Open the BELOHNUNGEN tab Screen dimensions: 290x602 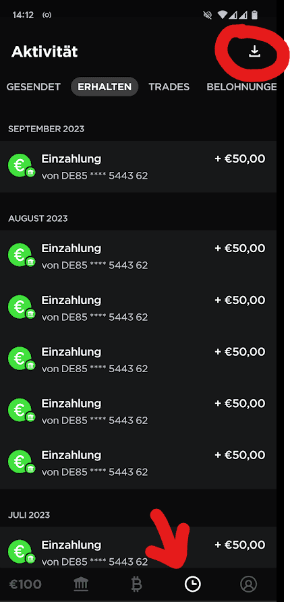pos(241,87)
